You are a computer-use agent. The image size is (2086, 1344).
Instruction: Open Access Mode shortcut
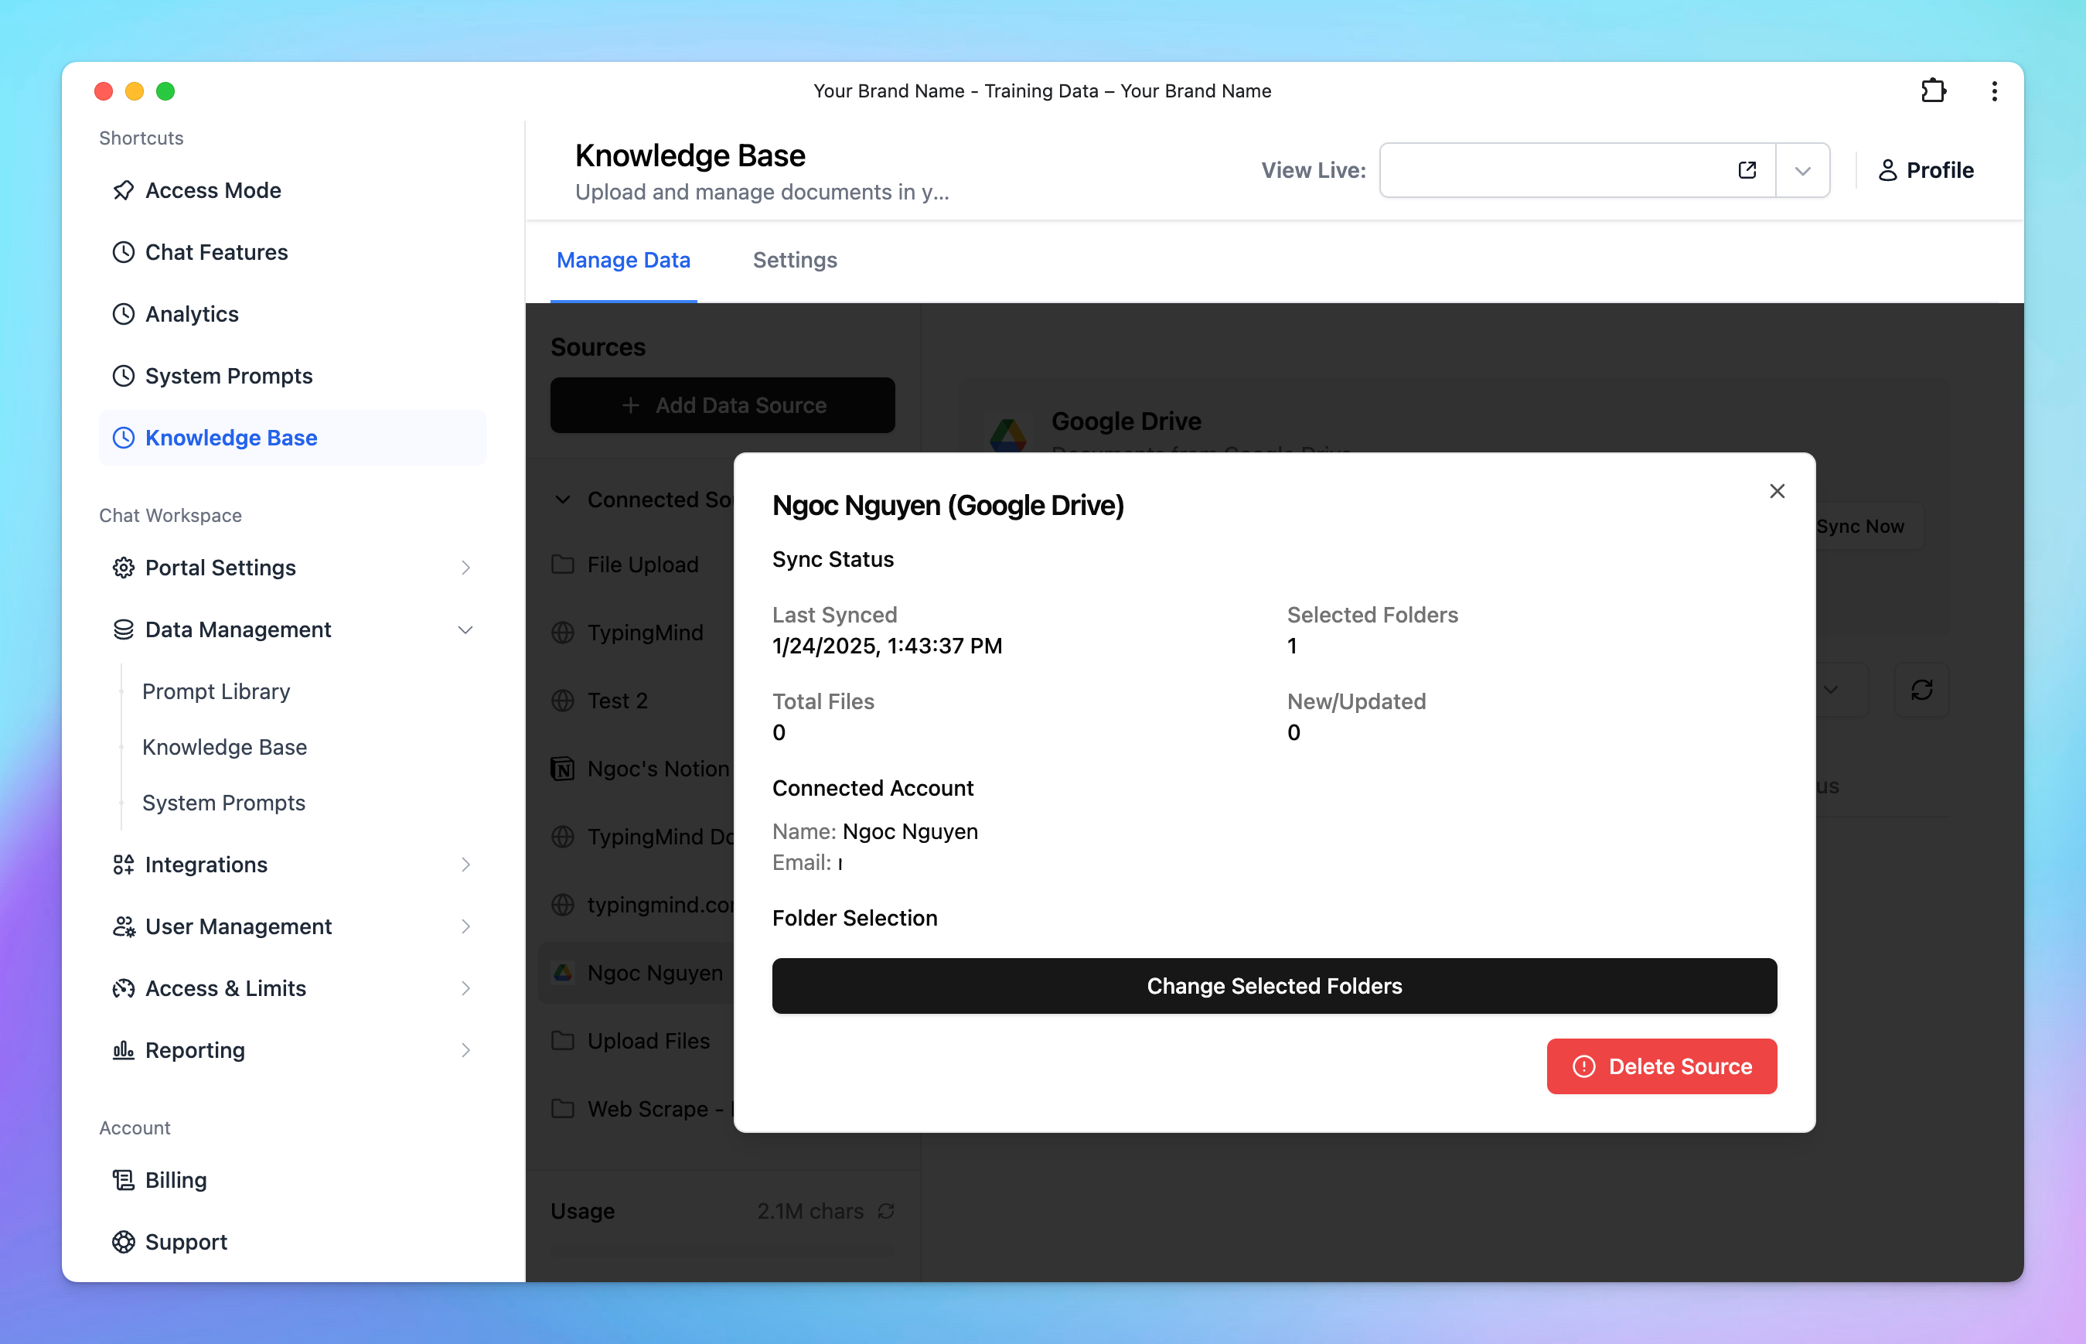(x=292, y=190)
